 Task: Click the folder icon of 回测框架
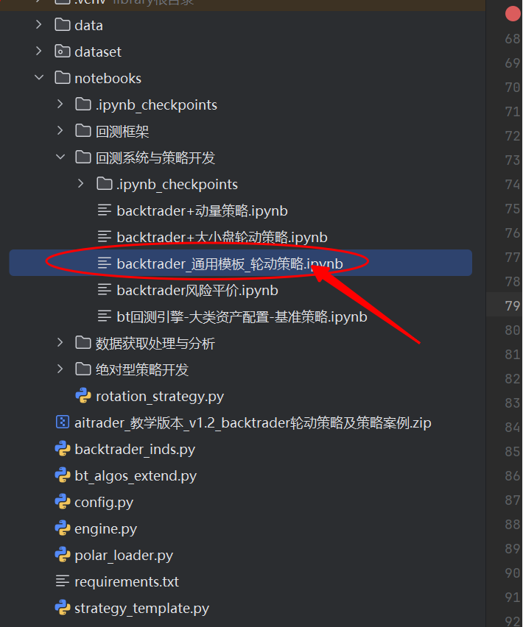(x=83, y=131)
